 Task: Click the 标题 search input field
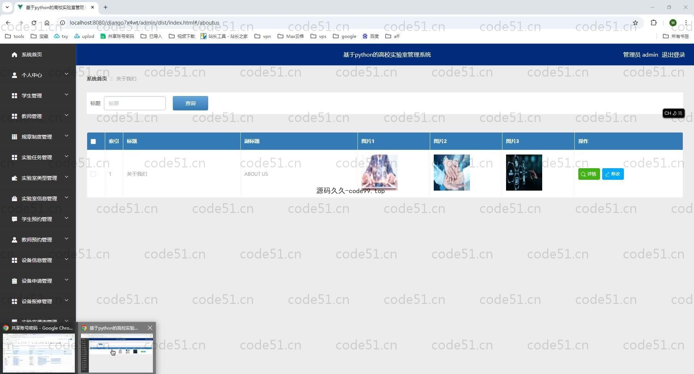pos(135,103)
